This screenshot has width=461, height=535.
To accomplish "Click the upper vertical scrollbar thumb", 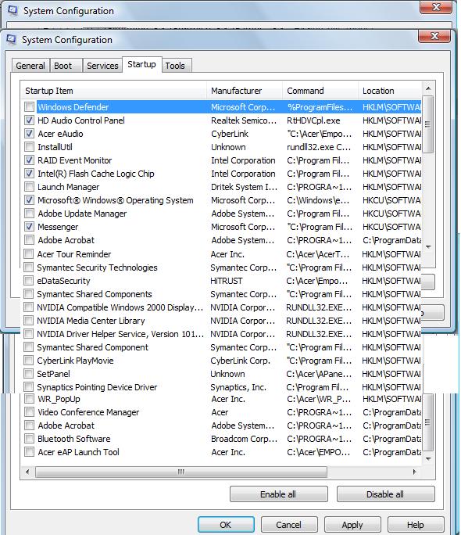I will [428, 124].
